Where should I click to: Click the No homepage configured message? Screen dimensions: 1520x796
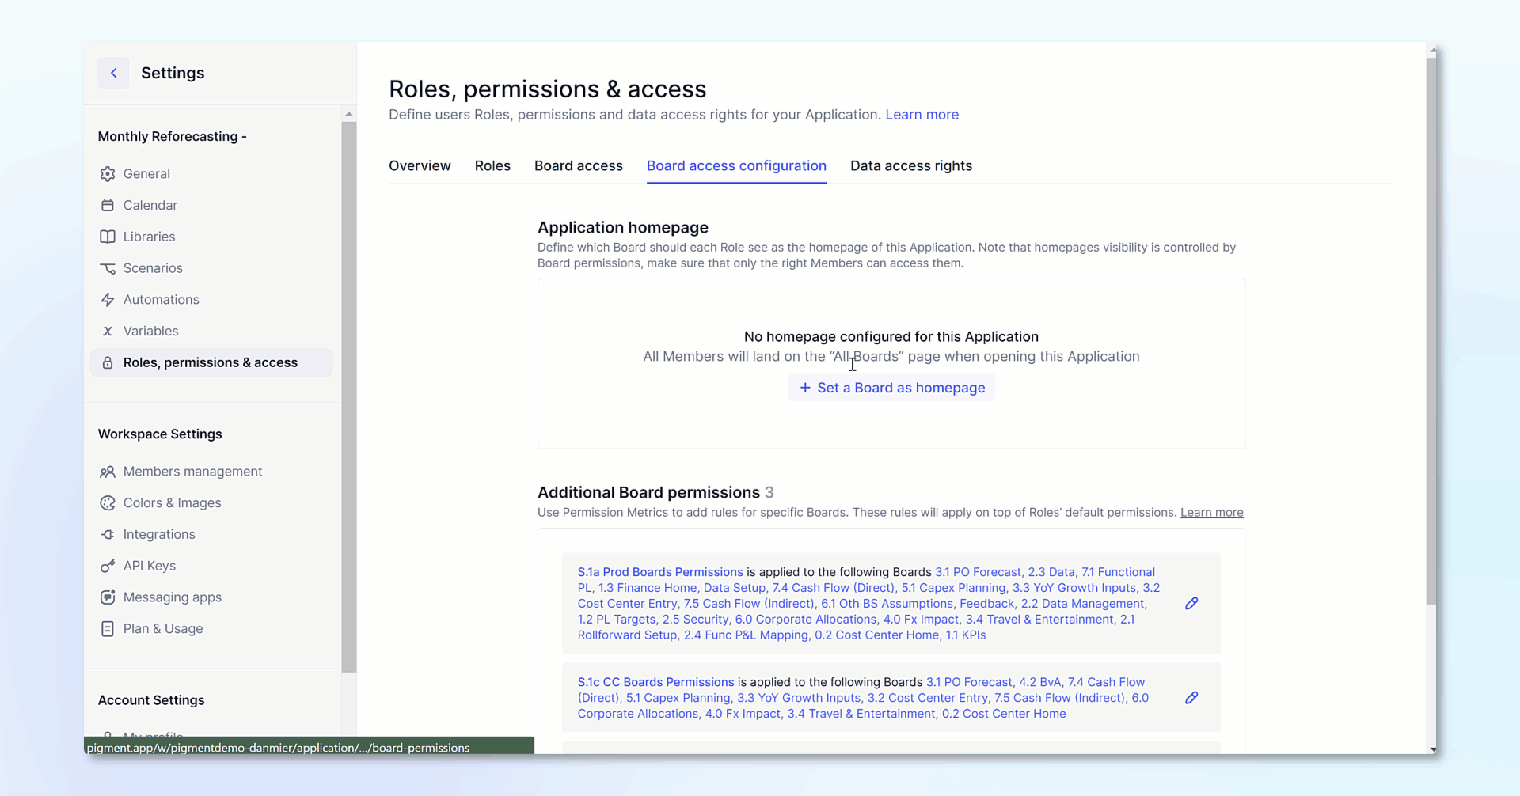[x=891, y=337]
